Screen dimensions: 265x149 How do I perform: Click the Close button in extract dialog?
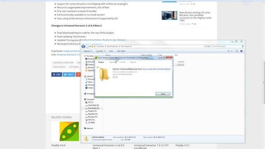coord(163,94)
